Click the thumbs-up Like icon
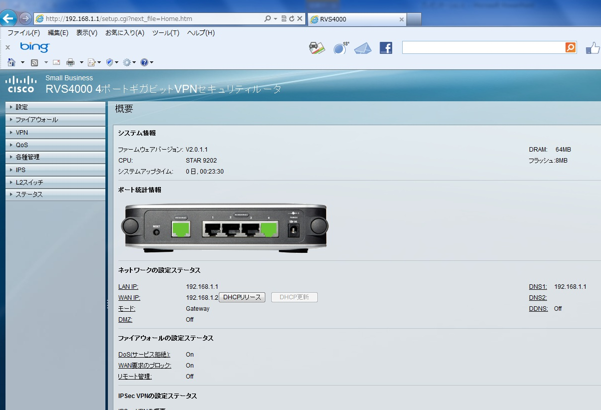 tap(593, 48)
